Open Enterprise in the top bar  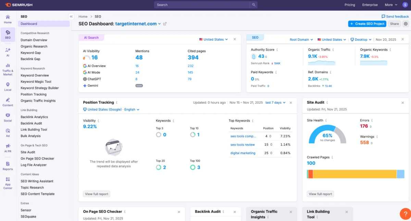pyautogui.click(x=370, y=5)
